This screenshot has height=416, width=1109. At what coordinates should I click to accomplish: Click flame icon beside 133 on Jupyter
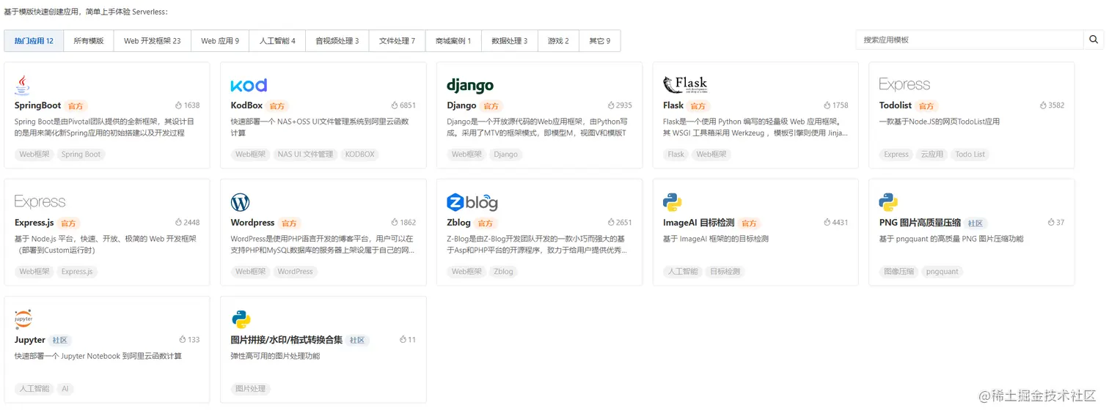click(183, 339)
